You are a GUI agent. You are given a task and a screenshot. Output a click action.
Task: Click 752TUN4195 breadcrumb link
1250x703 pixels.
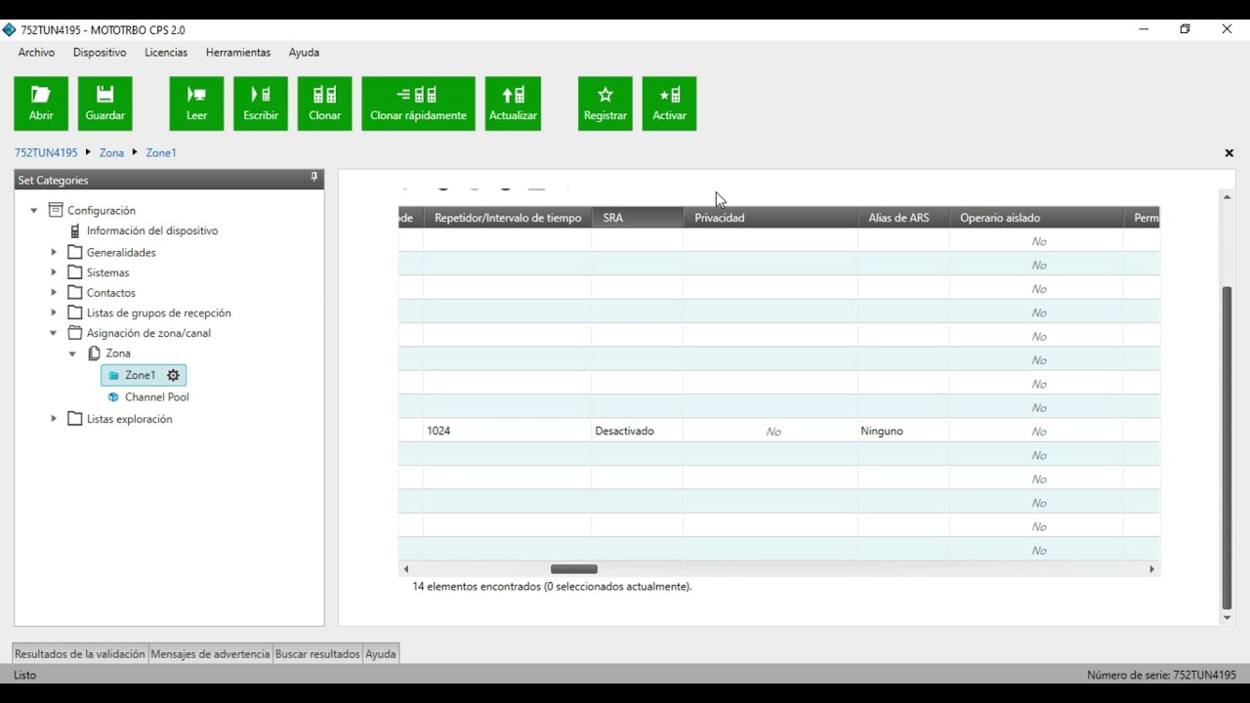coord(46,153)
